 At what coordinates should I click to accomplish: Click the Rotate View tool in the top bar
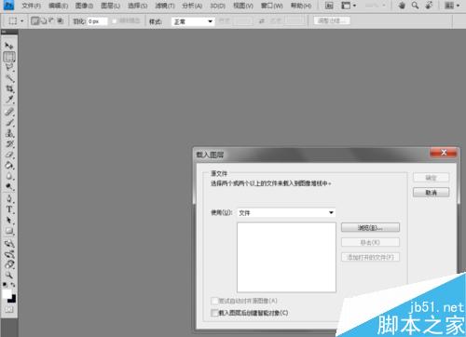click(x=429, y=6)
